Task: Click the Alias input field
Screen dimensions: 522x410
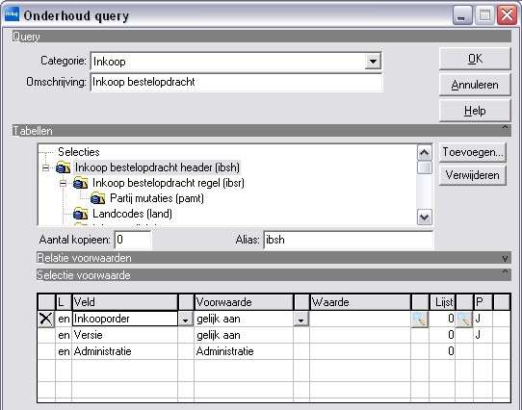Action: click(349, 240)
